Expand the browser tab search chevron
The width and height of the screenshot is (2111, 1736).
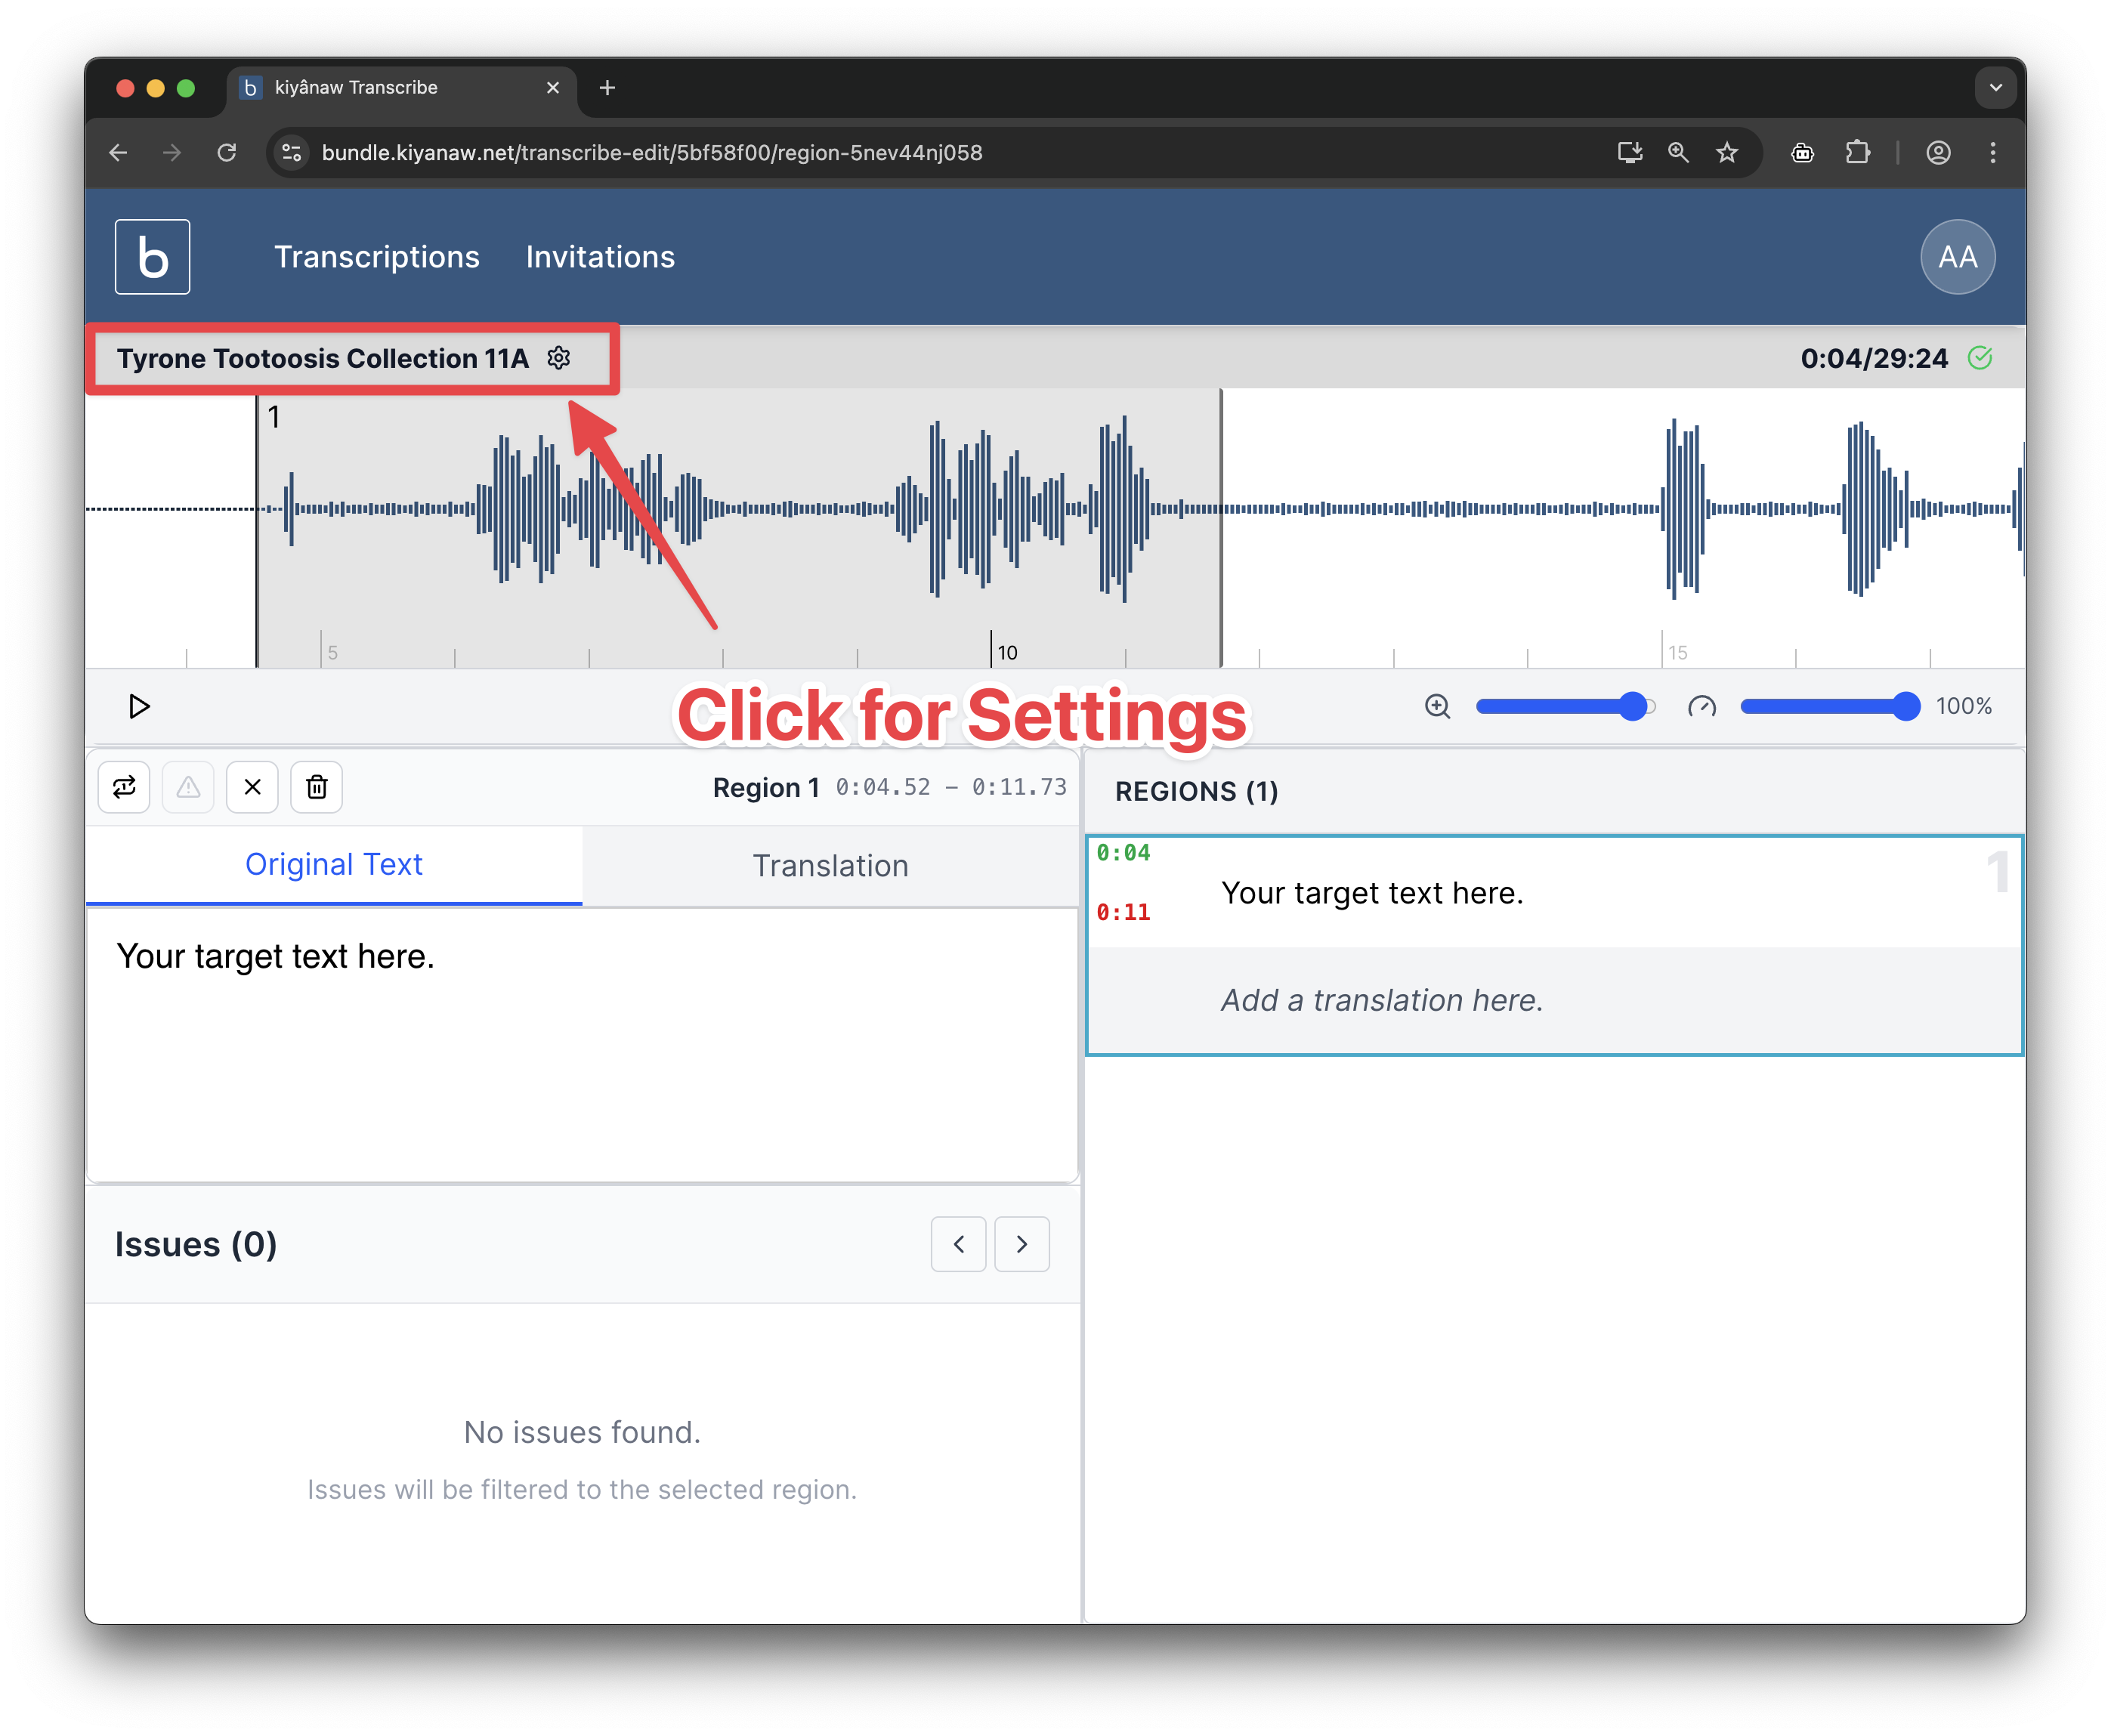(x=1995, y=88)
